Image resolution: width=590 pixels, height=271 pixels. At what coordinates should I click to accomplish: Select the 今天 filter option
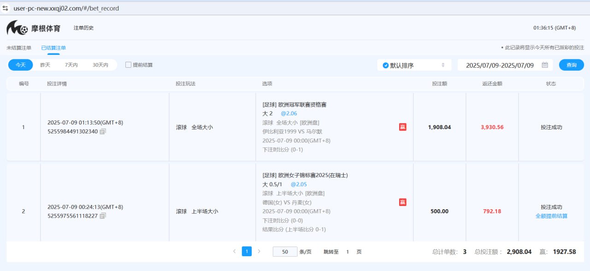pyautogui.click(x=20, y=65)
